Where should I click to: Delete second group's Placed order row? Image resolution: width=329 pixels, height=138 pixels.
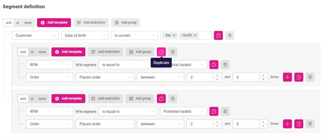point(310,124)
